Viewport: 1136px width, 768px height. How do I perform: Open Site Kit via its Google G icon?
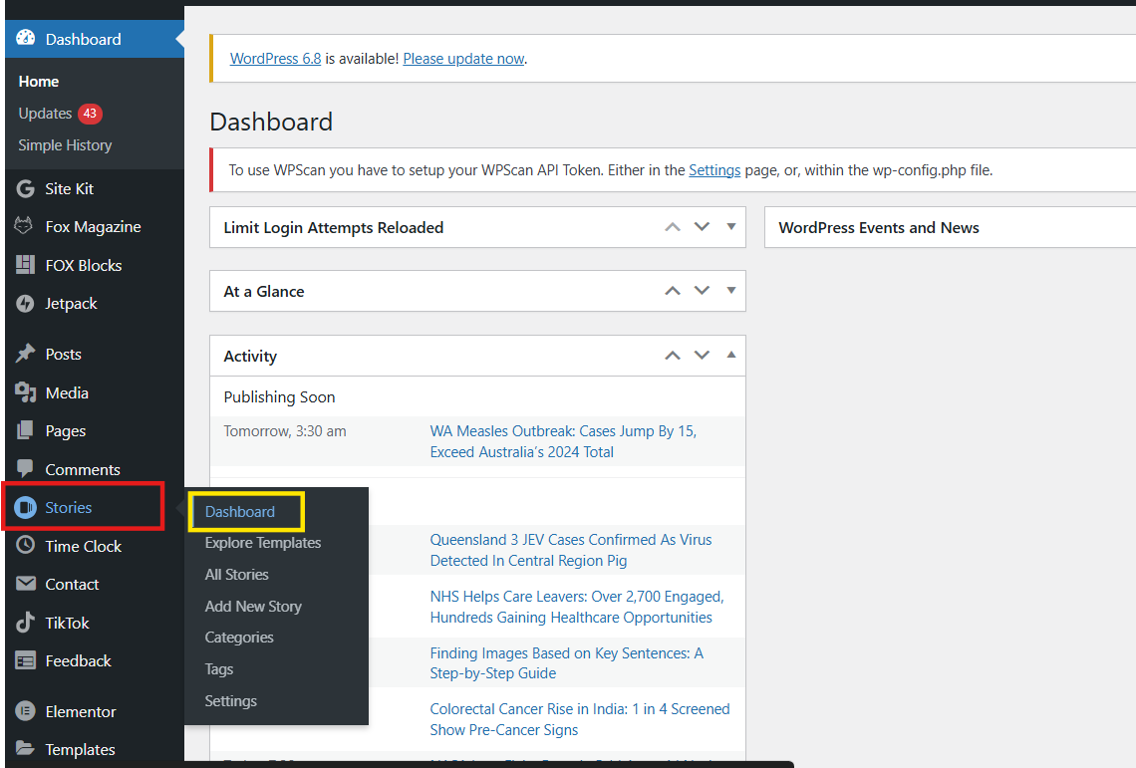[x=25, y=188]
